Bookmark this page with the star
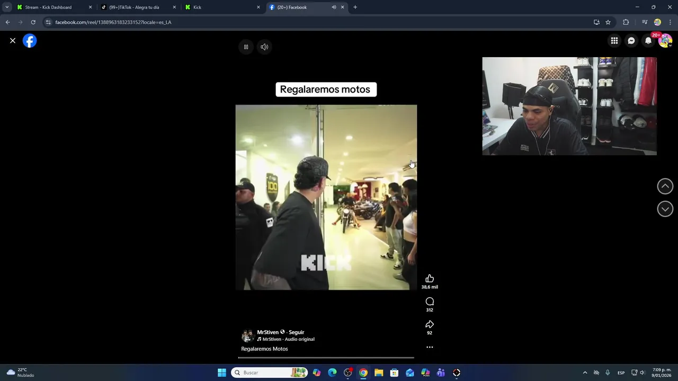The width and height of the screenshot is (678, 381). [608, 22]
